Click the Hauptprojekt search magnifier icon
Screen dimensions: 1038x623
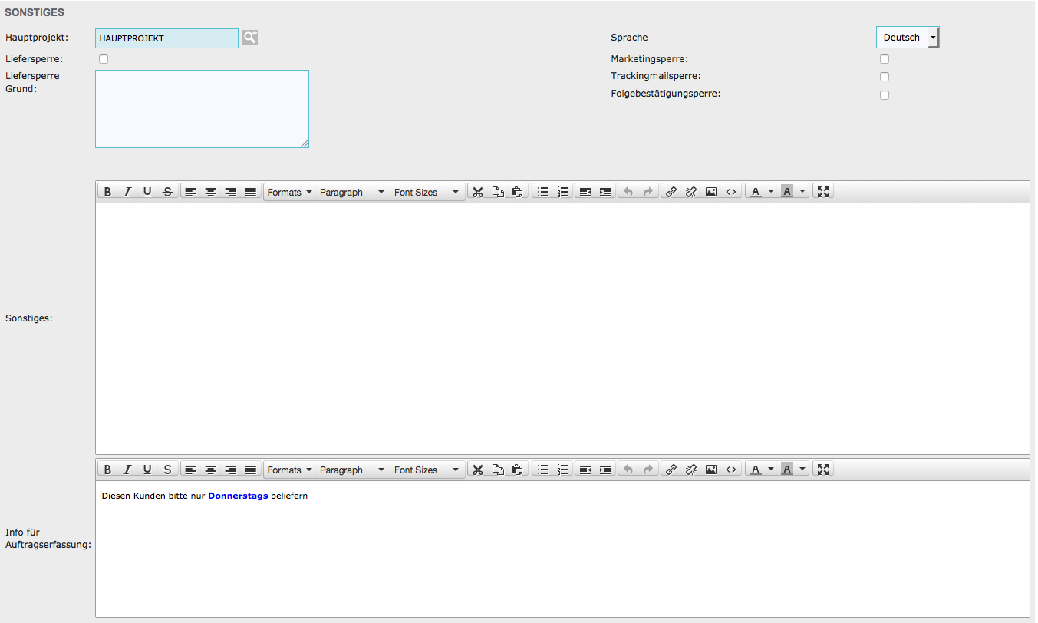coord(250,38)
